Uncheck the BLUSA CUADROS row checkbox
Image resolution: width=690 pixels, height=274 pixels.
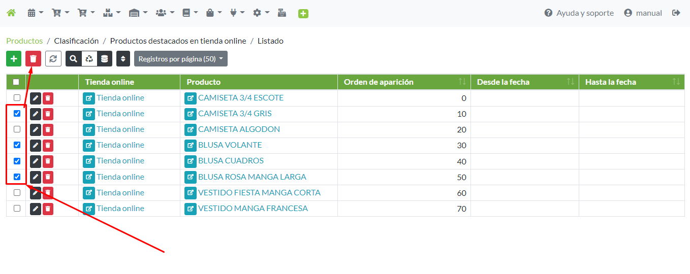pyautogui.click(x=17, y=161)
